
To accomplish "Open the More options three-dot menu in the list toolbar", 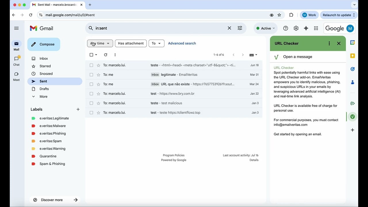I will [x=115, y=55].
